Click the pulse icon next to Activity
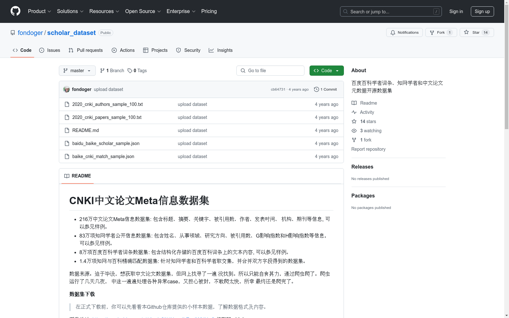Viewport: 509px width, 318px height. tap(354, 112)
